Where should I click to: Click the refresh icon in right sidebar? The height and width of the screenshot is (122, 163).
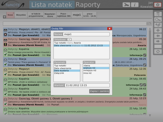158,52
